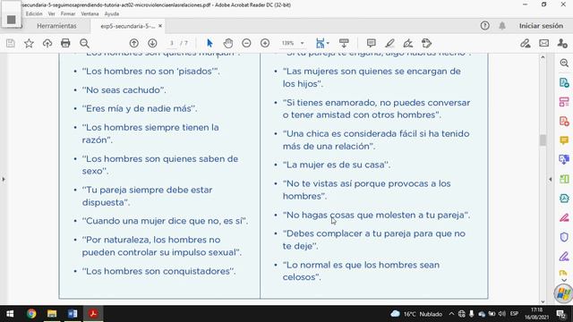Screen dimensions: 573x322
Task: Click the stamp tool icon
Action: [x=426, y=44]
